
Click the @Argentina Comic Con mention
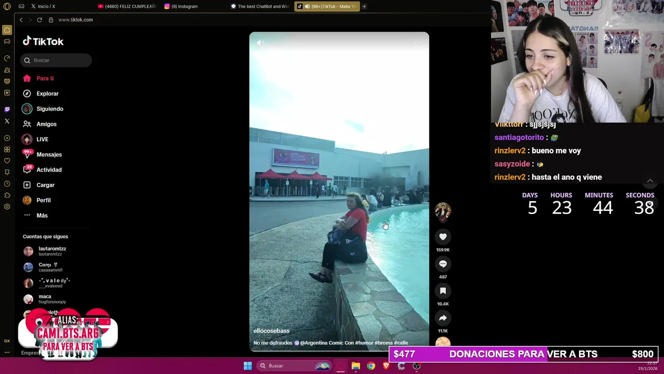coord(327,343)
